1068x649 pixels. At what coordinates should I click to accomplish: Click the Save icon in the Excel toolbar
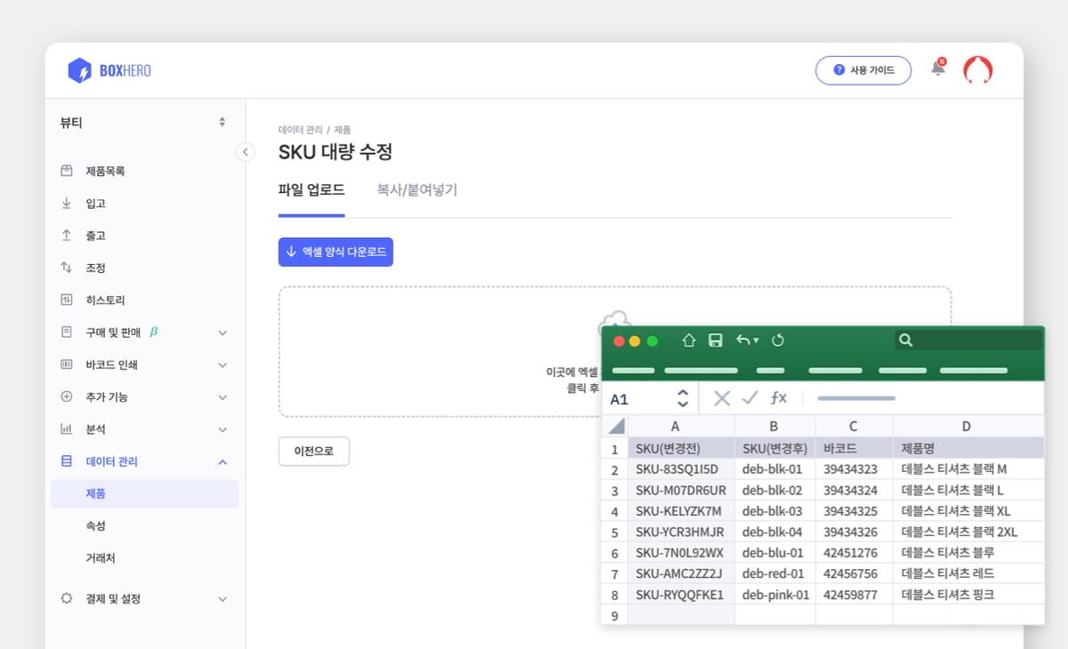(x=716, y=340)
